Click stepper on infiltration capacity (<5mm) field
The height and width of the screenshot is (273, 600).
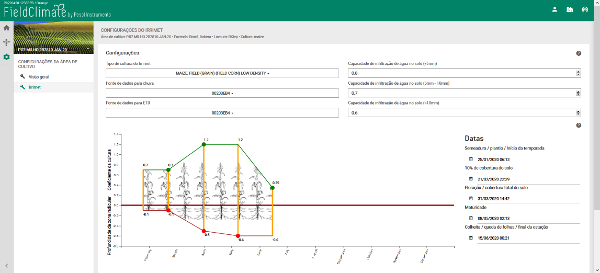point(578,73)
